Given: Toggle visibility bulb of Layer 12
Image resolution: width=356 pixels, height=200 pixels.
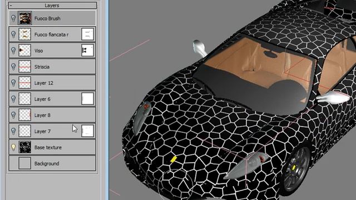Looking at the screenshot, I should coord(13,83).
